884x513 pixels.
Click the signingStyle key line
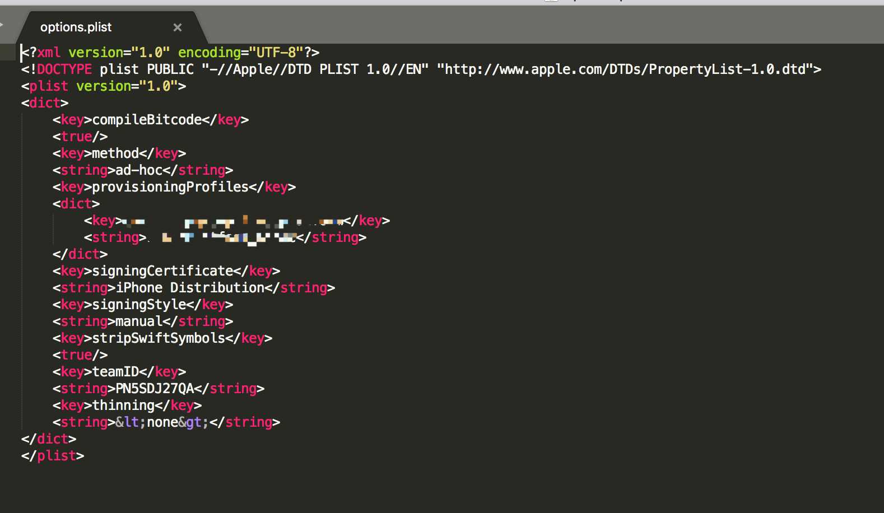(x=143, y=305)
